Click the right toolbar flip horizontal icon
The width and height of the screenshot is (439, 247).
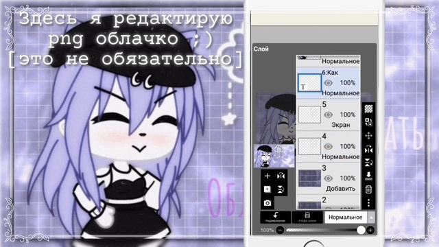click(368, 150)
